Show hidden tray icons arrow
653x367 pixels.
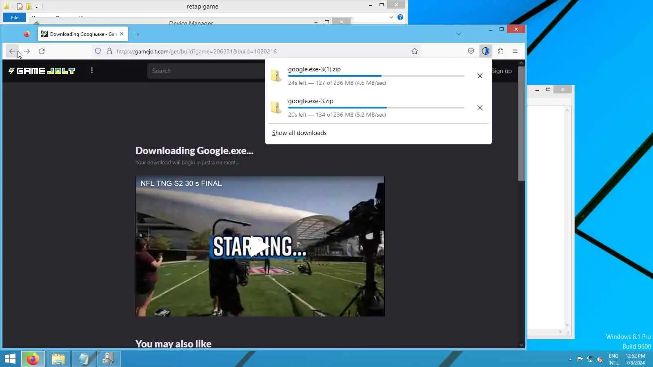pos(570,359)
